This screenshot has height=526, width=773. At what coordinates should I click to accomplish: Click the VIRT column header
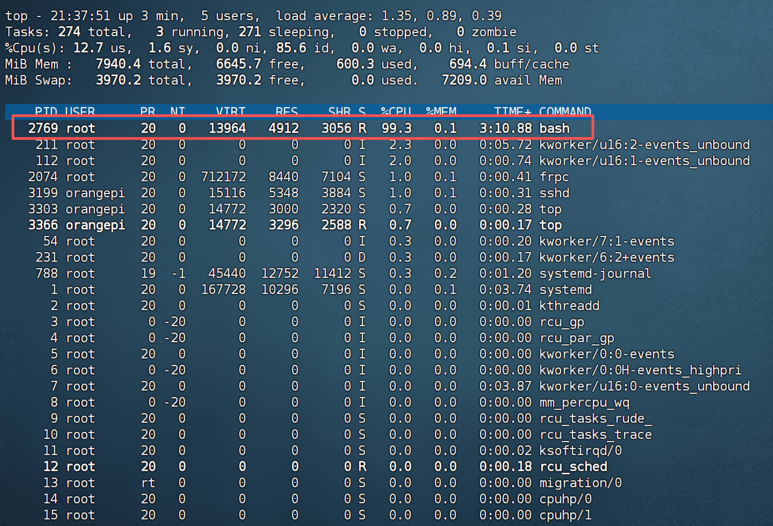231,111
